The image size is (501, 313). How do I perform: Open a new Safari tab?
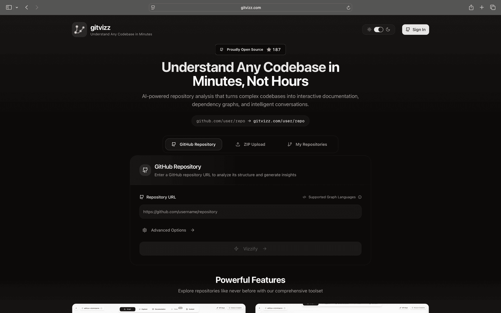[482, 8]
